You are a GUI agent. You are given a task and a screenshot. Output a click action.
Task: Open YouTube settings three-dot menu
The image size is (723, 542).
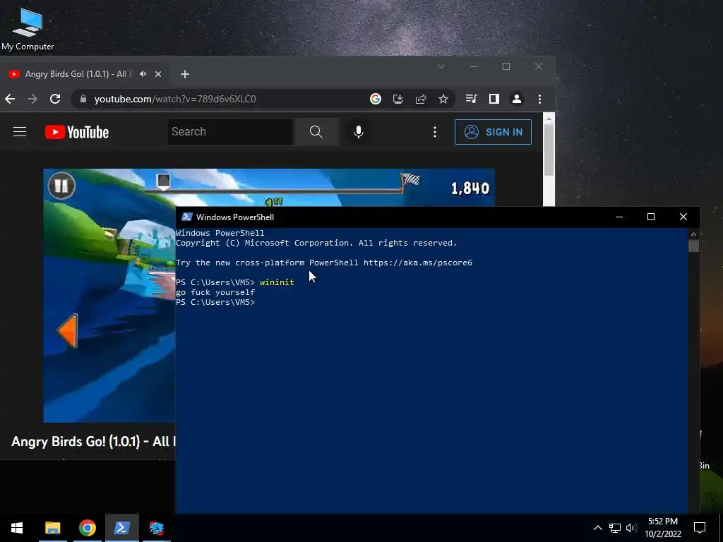pyautogui.click(x=435, y=132)
